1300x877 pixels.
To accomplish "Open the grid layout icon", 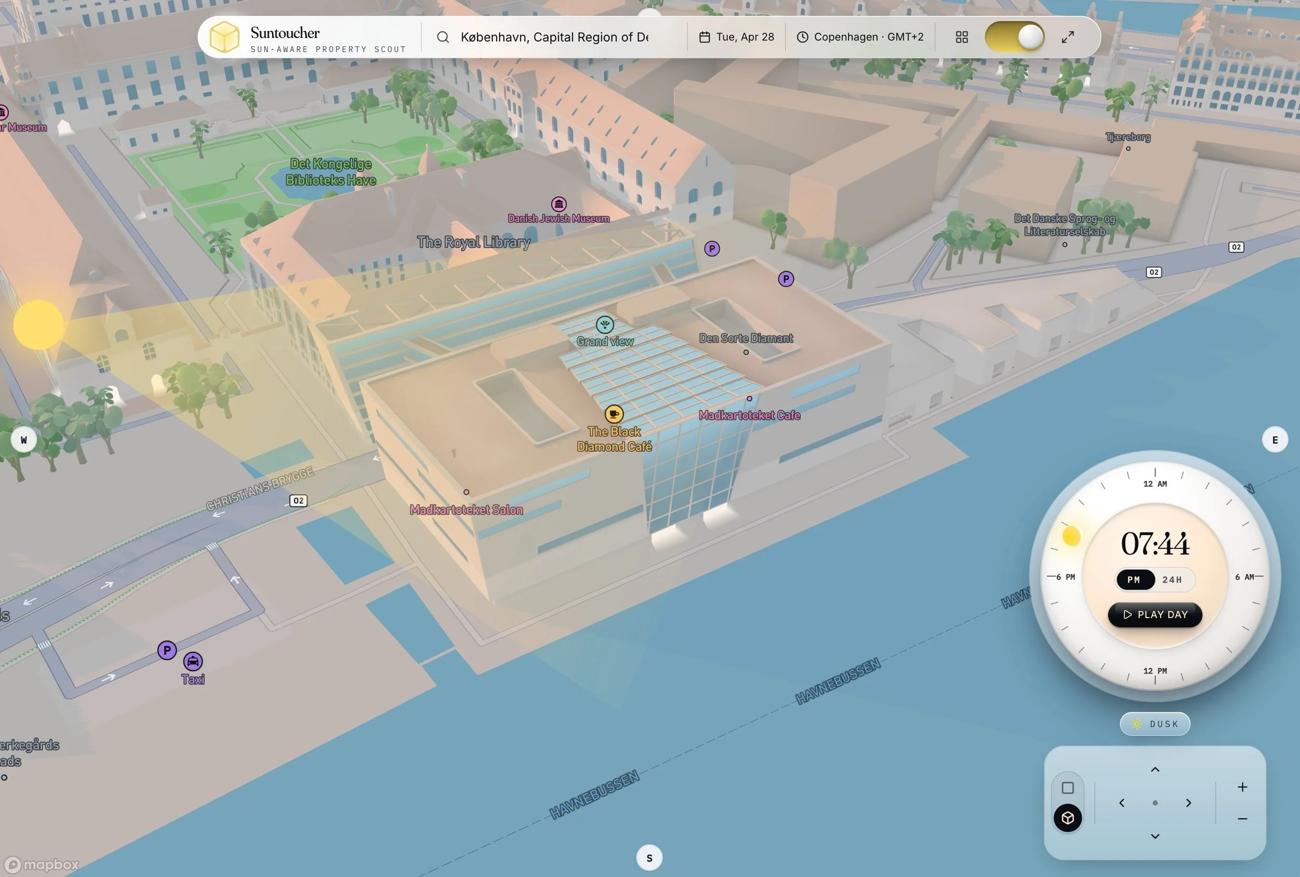I will click(x=961, y=37).
